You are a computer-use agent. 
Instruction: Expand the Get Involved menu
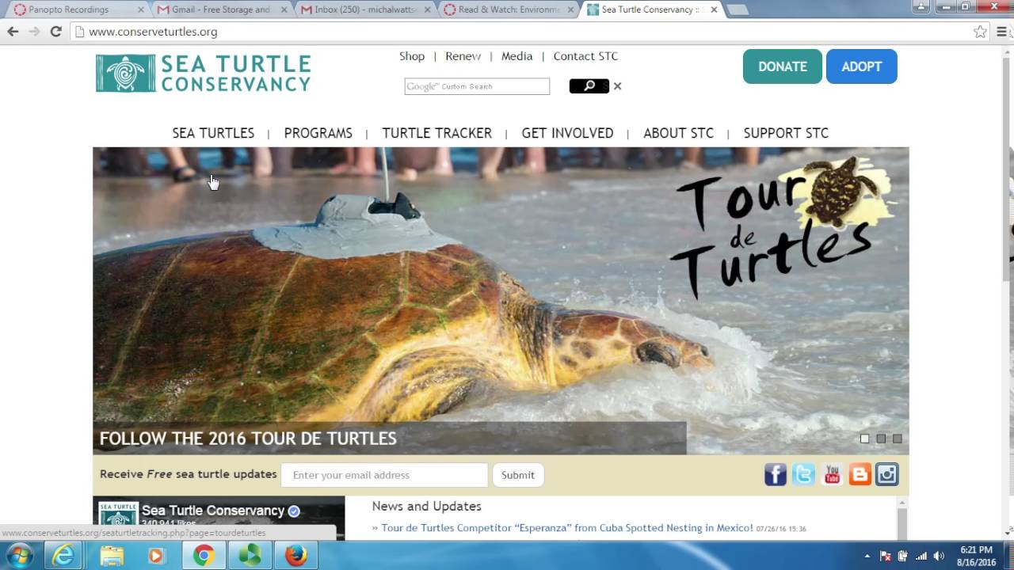click(567, 133)
